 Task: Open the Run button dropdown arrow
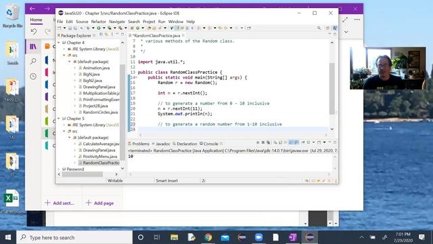[104, 28]
